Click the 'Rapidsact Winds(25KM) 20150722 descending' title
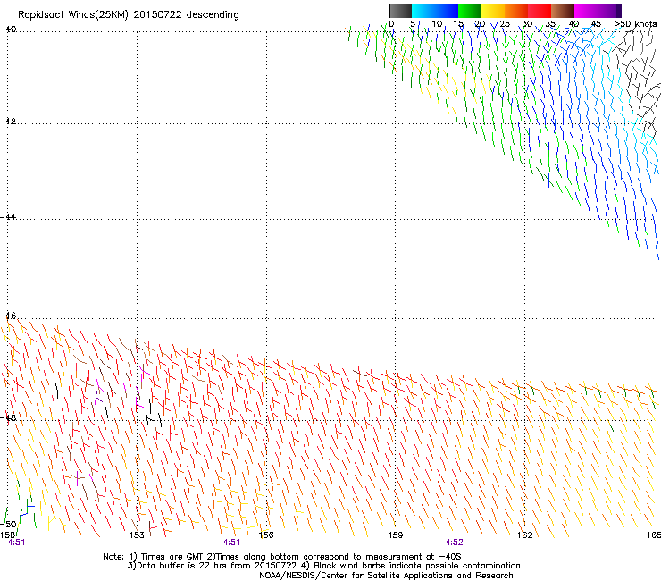661x581 pixels. click(128, 15)
